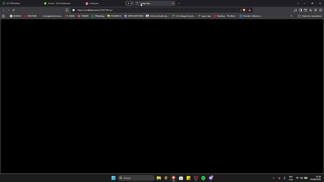Open the apps grid in bookmarks bar
324x182 pixels.
(3, 16)
